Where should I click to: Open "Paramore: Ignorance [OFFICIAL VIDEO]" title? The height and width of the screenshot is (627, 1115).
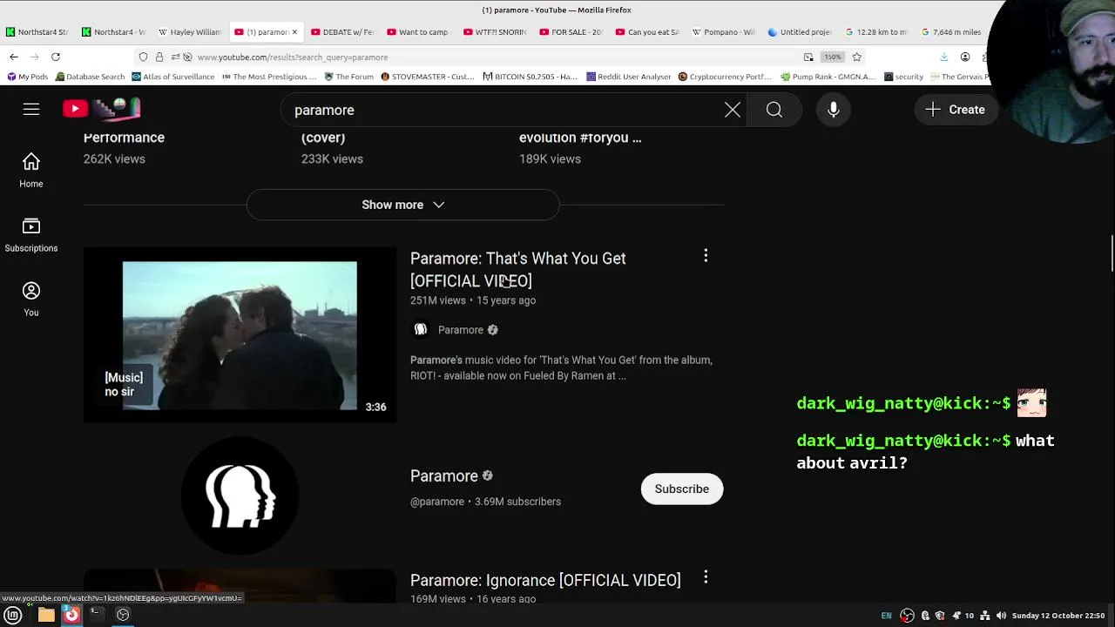pos(545,580)
